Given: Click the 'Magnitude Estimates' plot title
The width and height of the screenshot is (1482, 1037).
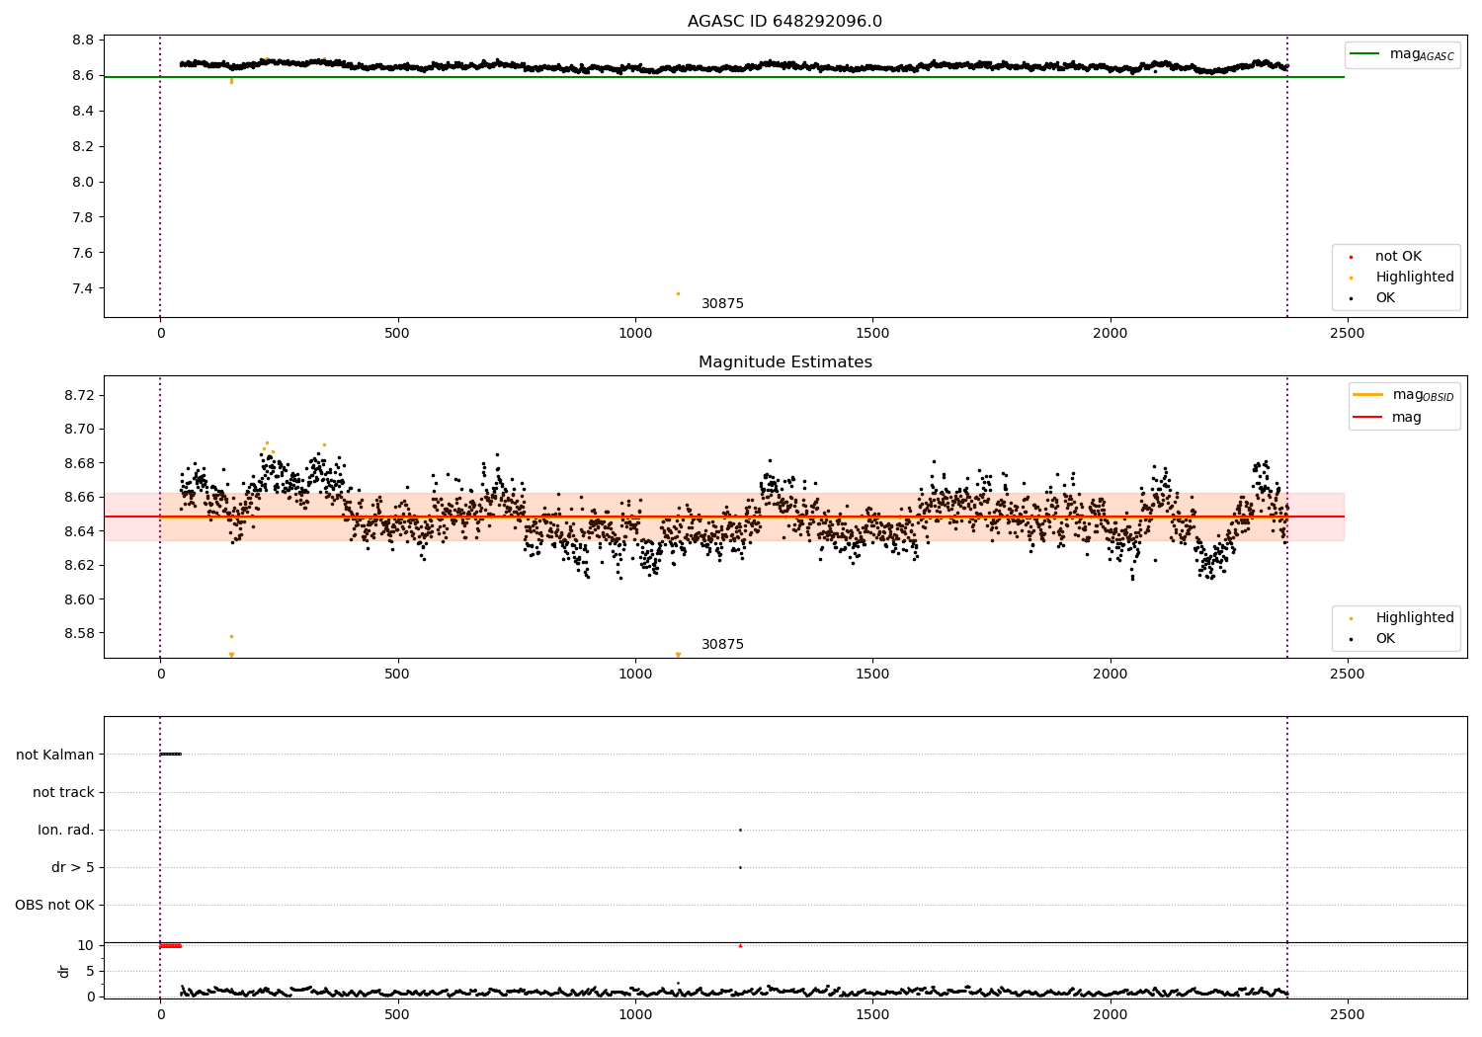Looking at the screenshot, I should click(x=784, y=362).
